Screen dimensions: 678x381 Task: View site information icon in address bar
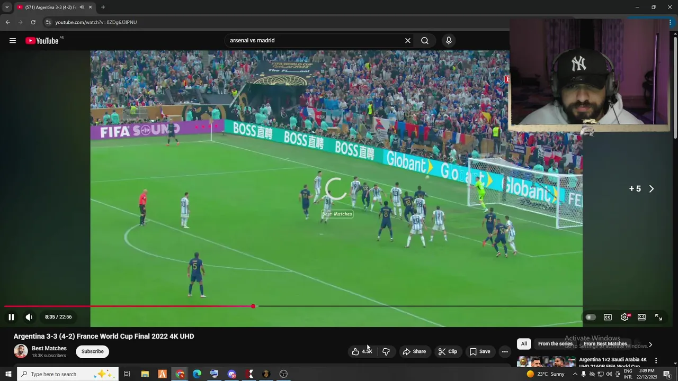click(x=48, y=22)
